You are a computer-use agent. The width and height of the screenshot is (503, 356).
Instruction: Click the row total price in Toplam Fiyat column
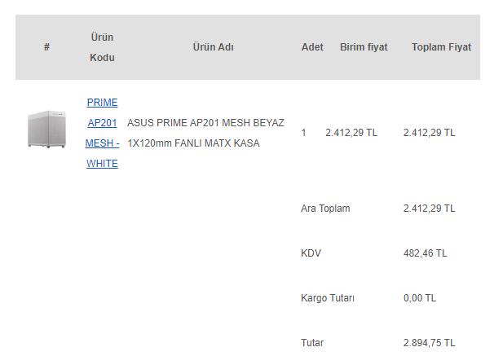(x=429, y=133)
